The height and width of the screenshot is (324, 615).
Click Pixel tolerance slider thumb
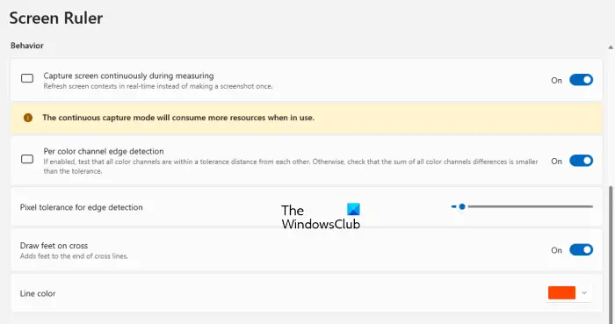click(462, 206)
